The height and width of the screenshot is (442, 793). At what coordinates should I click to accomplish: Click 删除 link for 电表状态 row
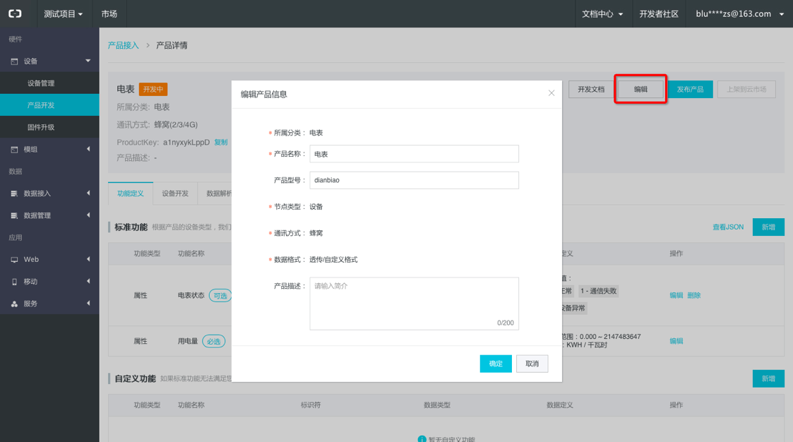coord(694,295)
